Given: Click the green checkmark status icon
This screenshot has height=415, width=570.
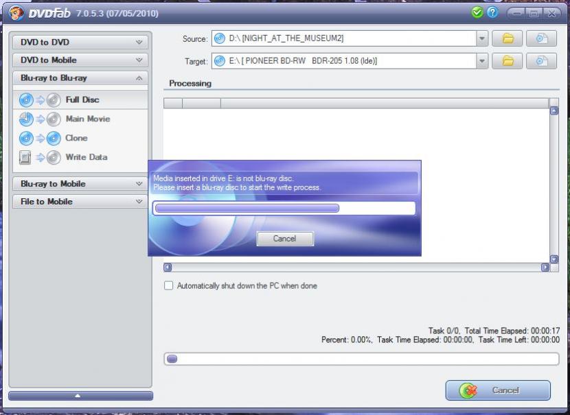Looking at the screenshot, I should click(x=477, y=13).
